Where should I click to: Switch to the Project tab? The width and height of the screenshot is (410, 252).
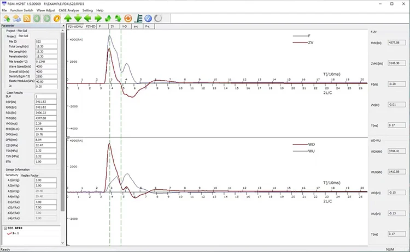(x=11, y=36)
